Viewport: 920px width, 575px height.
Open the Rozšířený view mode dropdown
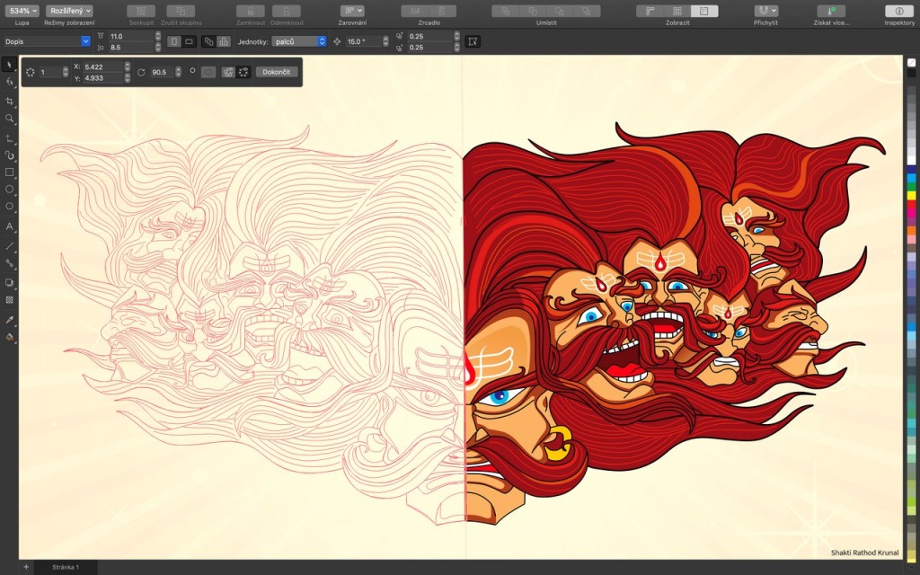[x=69, y=11]
